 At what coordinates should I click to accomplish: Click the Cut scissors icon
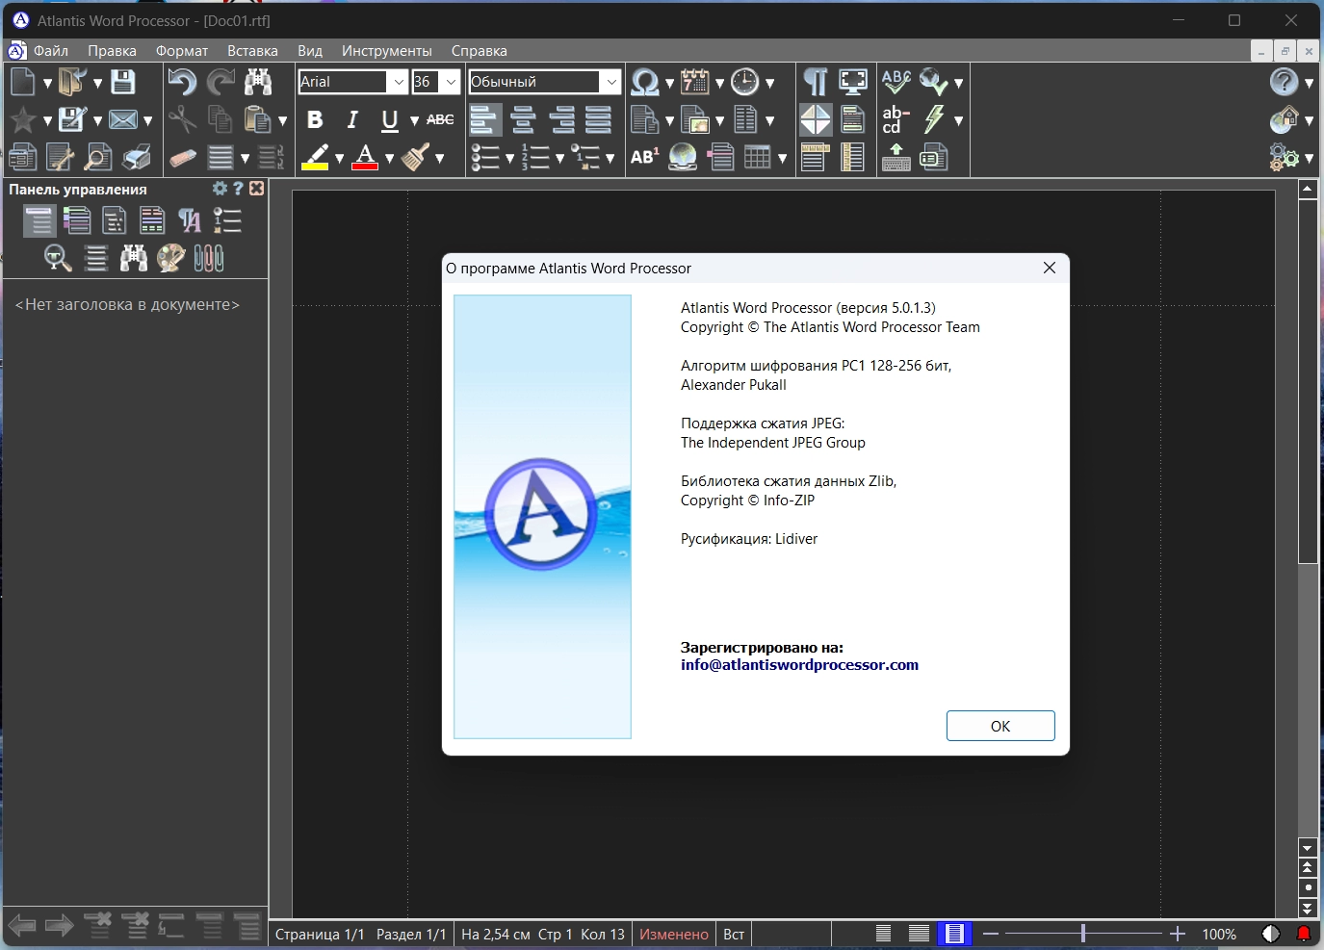pyautogui.click(x=181, y=119)
